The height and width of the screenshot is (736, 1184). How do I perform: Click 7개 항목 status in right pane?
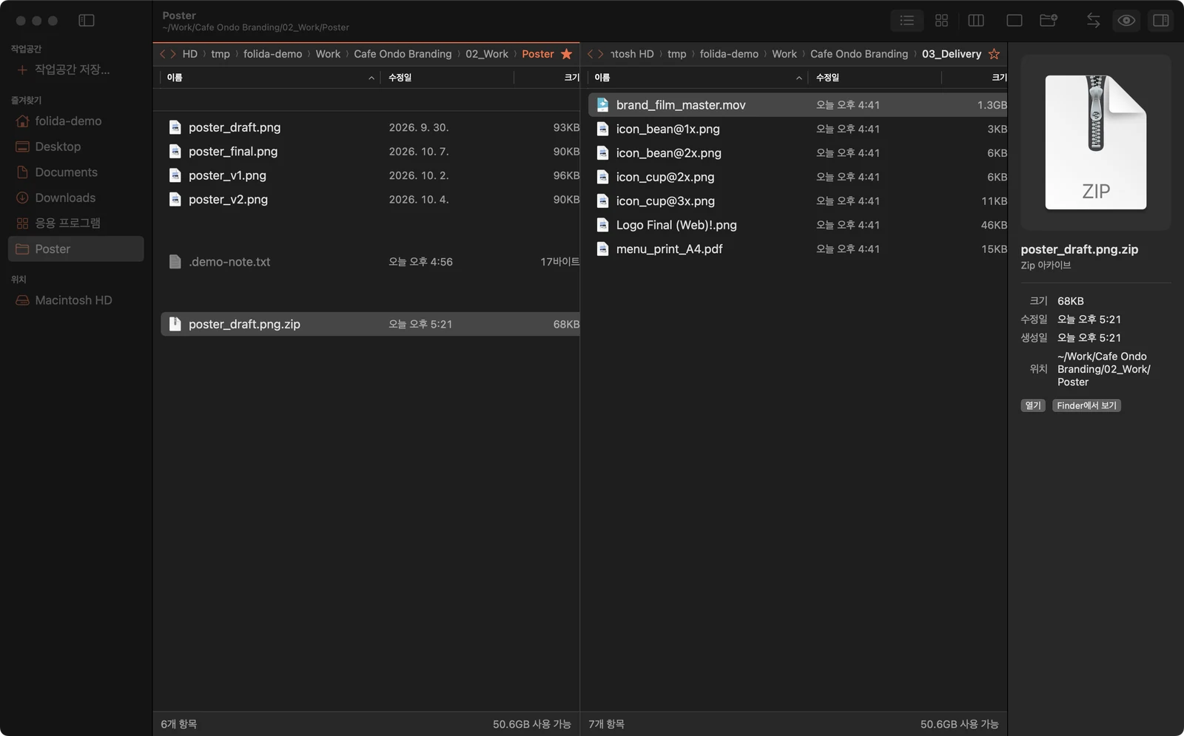tap(607, 724)
